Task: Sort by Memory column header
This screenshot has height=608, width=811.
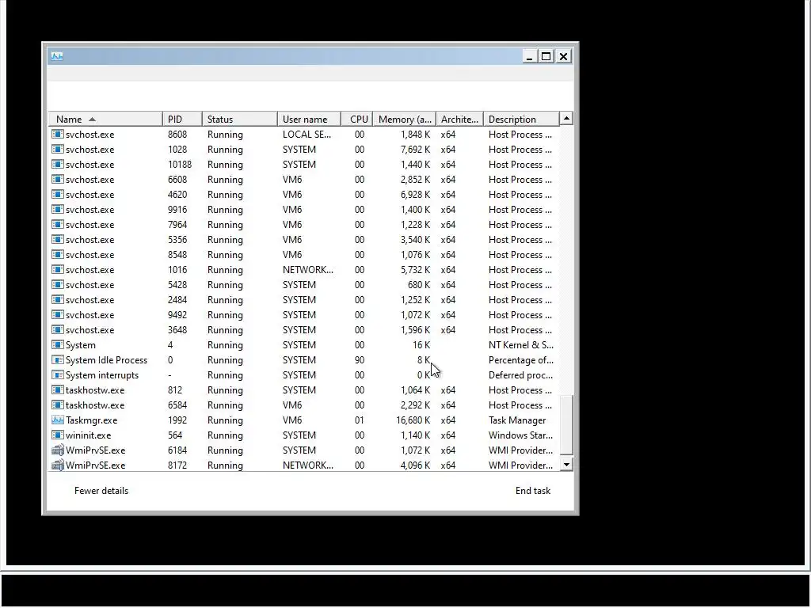Action: [405, 119]
